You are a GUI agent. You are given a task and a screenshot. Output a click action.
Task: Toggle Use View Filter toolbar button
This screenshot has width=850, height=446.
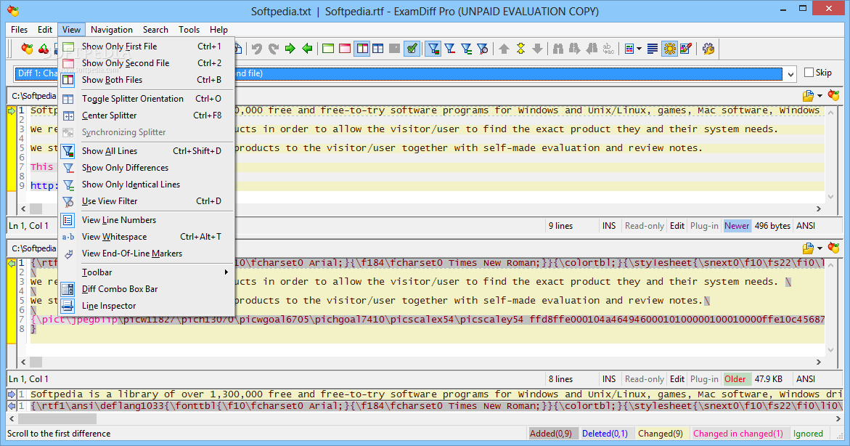(483, 49)
